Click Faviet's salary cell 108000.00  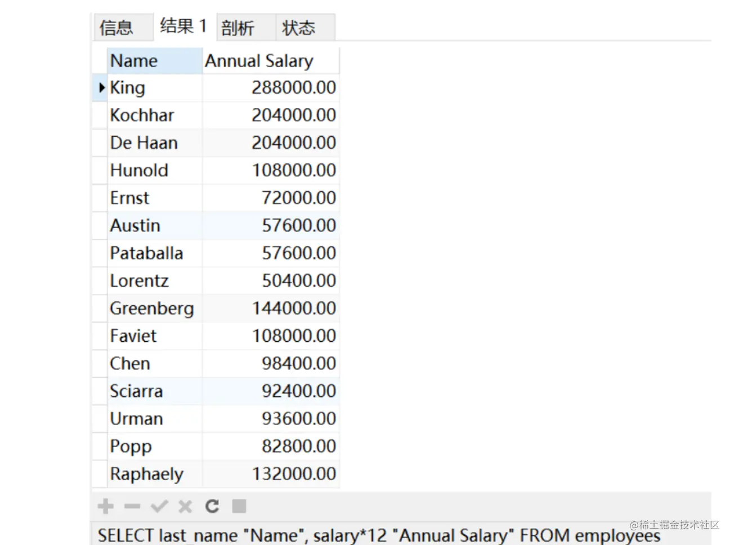pos(271,336)
